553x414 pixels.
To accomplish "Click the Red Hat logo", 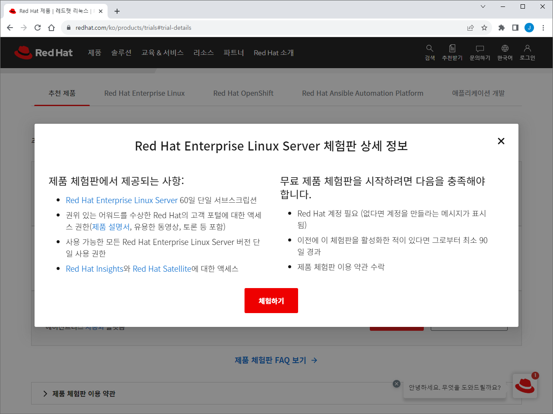I will coord(44,53).
